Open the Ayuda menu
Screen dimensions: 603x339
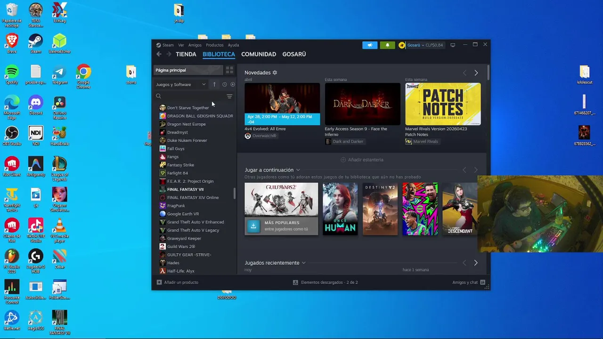click(234, 45)
